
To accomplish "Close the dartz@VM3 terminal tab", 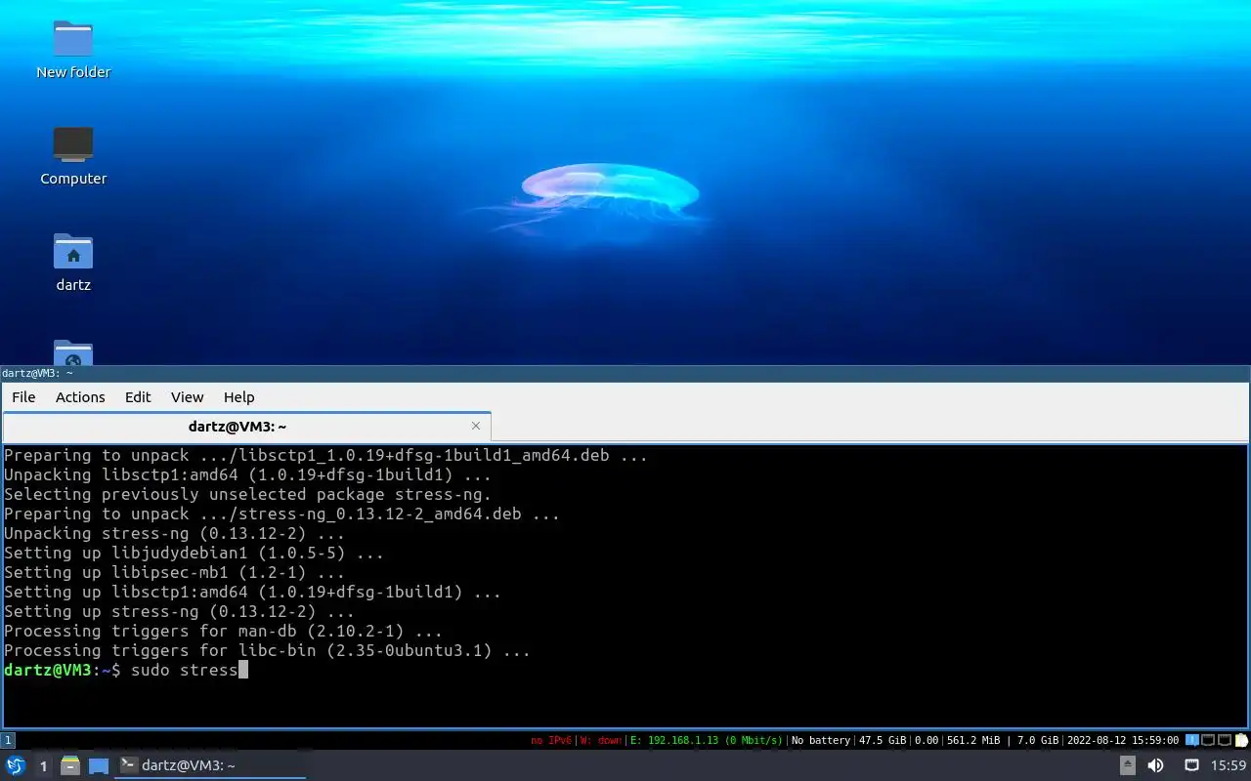I will click(476, 426).
